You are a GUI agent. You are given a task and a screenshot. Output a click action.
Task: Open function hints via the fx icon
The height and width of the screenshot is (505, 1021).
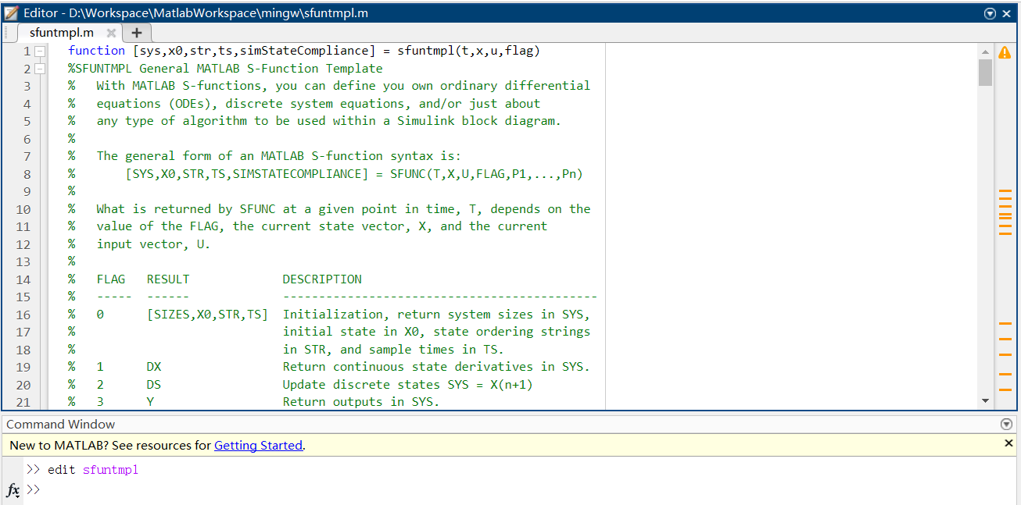(x=13, y=490)
